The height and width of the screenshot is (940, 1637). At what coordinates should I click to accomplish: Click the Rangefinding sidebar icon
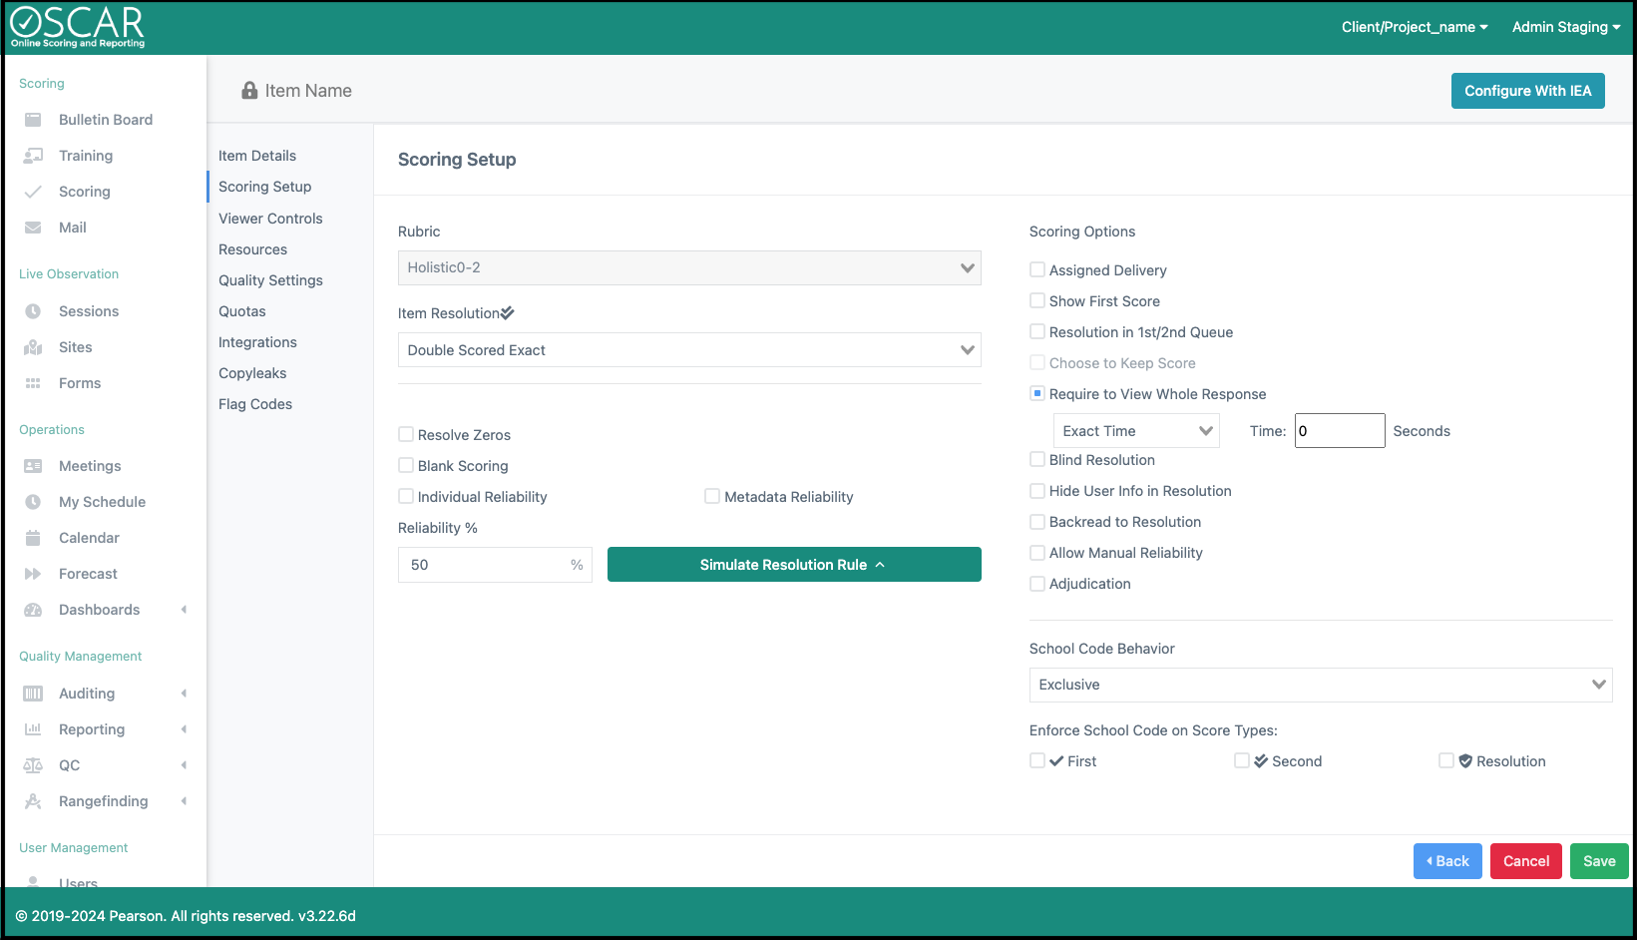[33, 801]
